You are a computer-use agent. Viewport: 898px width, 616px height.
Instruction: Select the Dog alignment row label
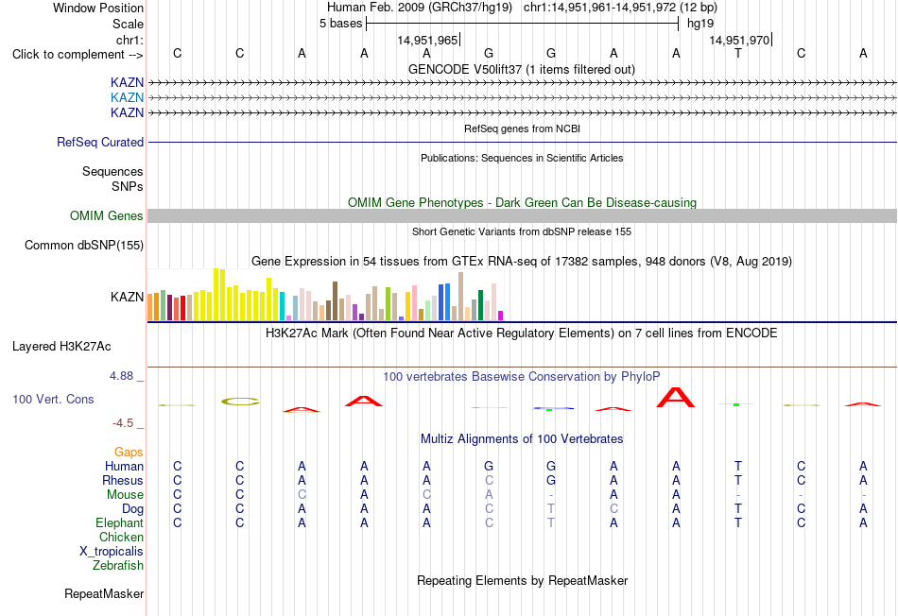[x=133, y=509]
